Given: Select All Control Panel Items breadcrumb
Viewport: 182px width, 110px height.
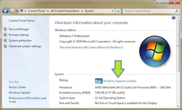Looking at the screenshot, I should pos(65,11).
